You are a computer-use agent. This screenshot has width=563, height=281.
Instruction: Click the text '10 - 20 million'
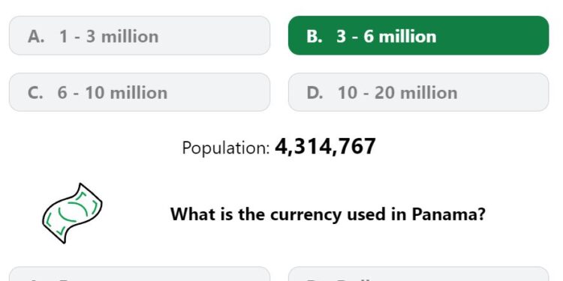point(397,93)
